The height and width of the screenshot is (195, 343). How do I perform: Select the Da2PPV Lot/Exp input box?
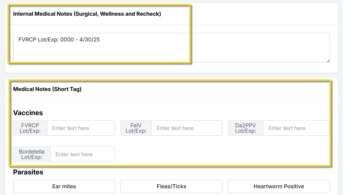296,128
